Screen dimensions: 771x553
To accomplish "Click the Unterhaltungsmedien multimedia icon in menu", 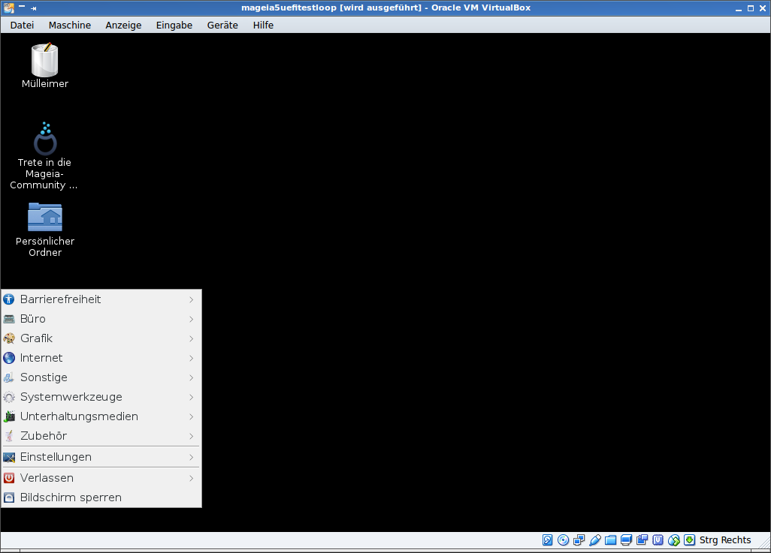I will pyautogui.click(x=9, y=416).
